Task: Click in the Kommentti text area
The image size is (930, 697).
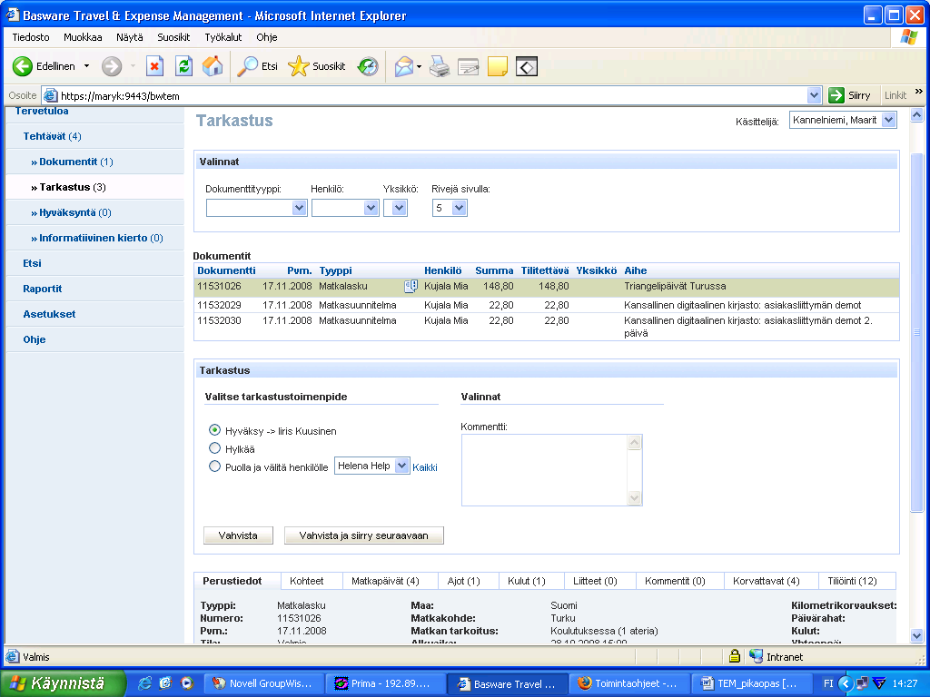Action: pos(545,470)
